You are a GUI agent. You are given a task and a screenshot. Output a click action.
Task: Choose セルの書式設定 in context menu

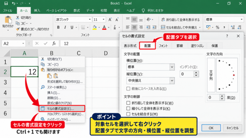[x=62, y=108]
